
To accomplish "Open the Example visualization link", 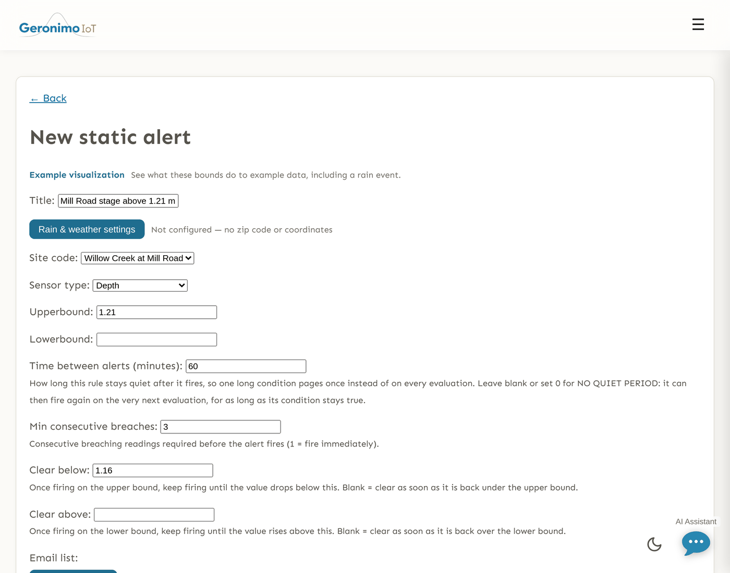I will coord(77,175).
